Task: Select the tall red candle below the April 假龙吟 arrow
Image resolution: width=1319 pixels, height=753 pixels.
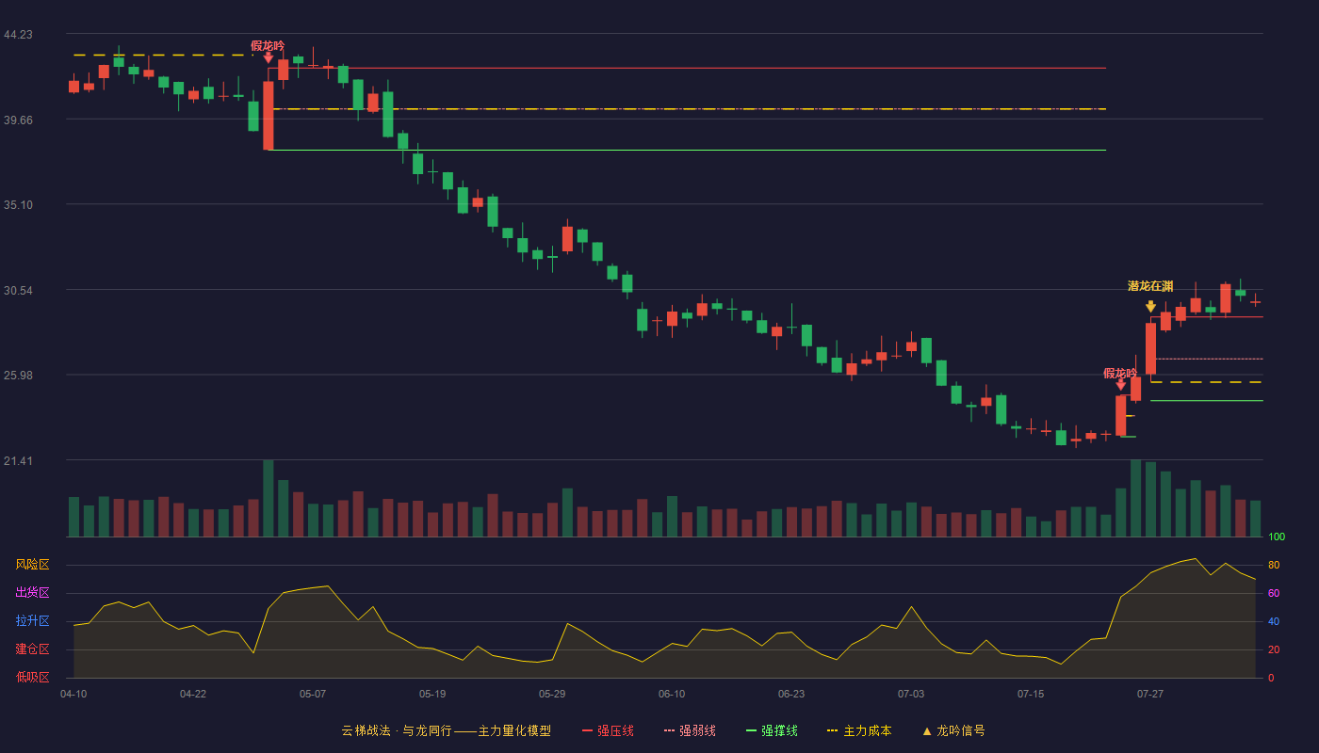Action: click(x=269, y=116)
